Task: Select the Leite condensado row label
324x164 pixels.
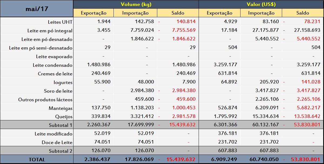Action: pyautogui.click(x=52, y=65)
